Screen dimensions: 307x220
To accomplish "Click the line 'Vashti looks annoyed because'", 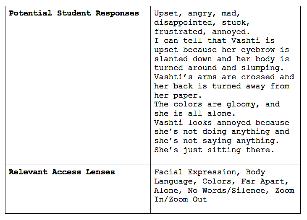I will point(222,123).
